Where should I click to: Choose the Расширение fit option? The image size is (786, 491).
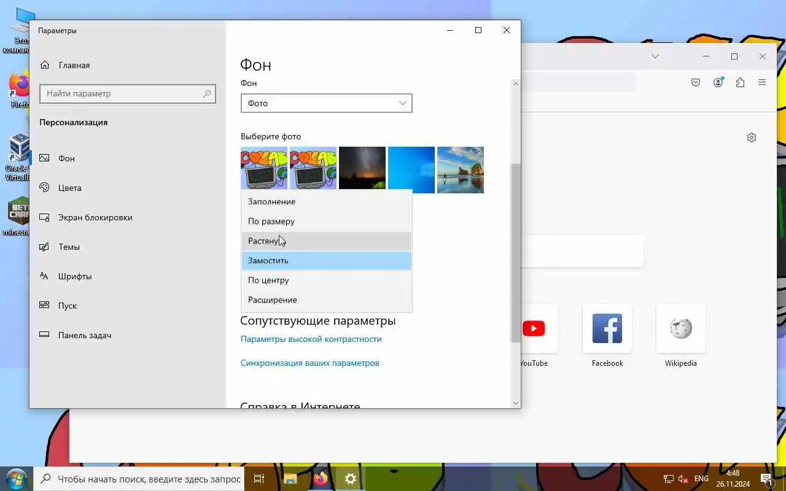pos(326,300)
